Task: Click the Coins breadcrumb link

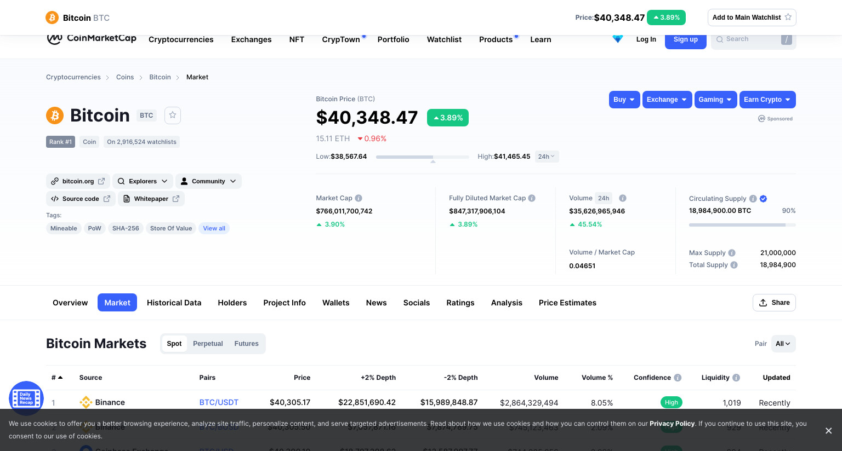Action: (125, 77)
